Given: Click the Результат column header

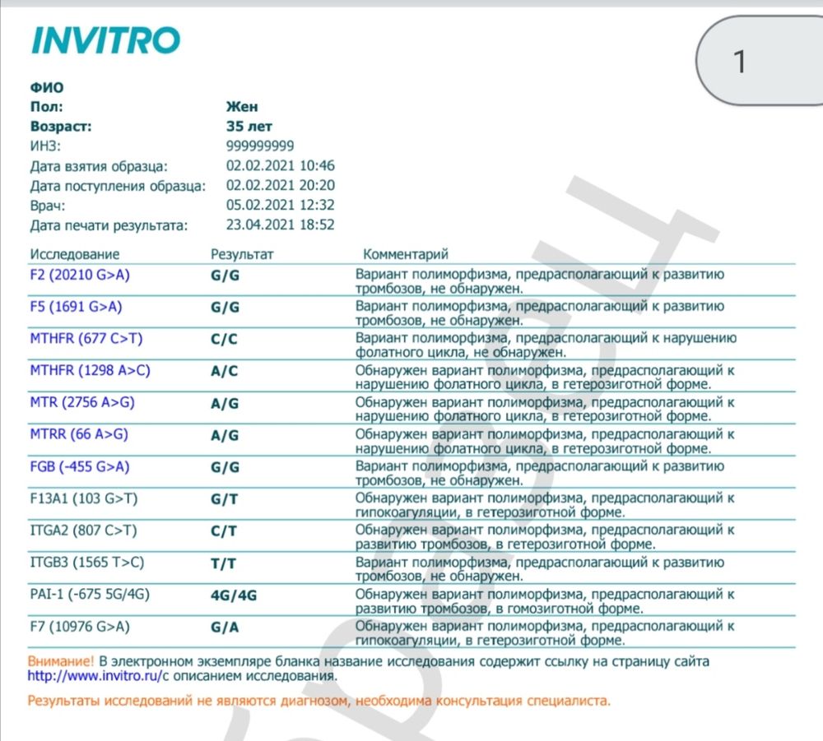Looking at the screenshot, I should click(242, 254).
